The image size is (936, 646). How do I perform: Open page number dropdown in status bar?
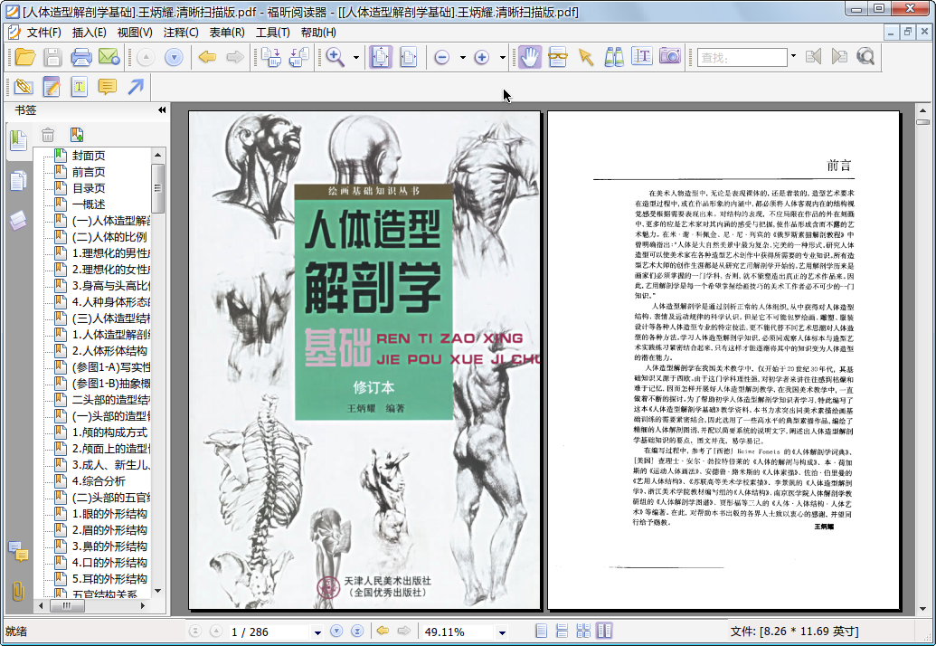317,632
